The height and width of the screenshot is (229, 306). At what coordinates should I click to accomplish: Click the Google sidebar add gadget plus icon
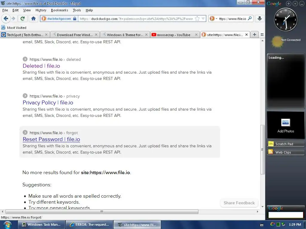(288, 4)
